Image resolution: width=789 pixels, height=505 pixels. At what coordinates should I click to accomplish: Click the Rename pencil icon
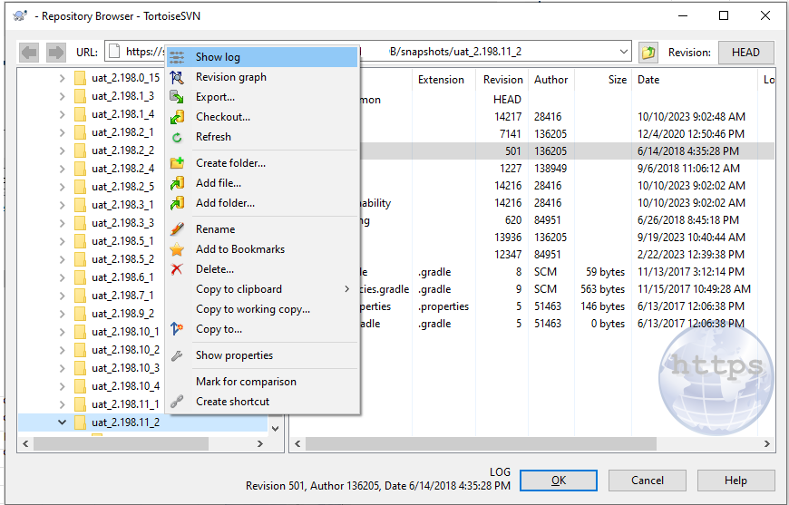click(177, 229)
